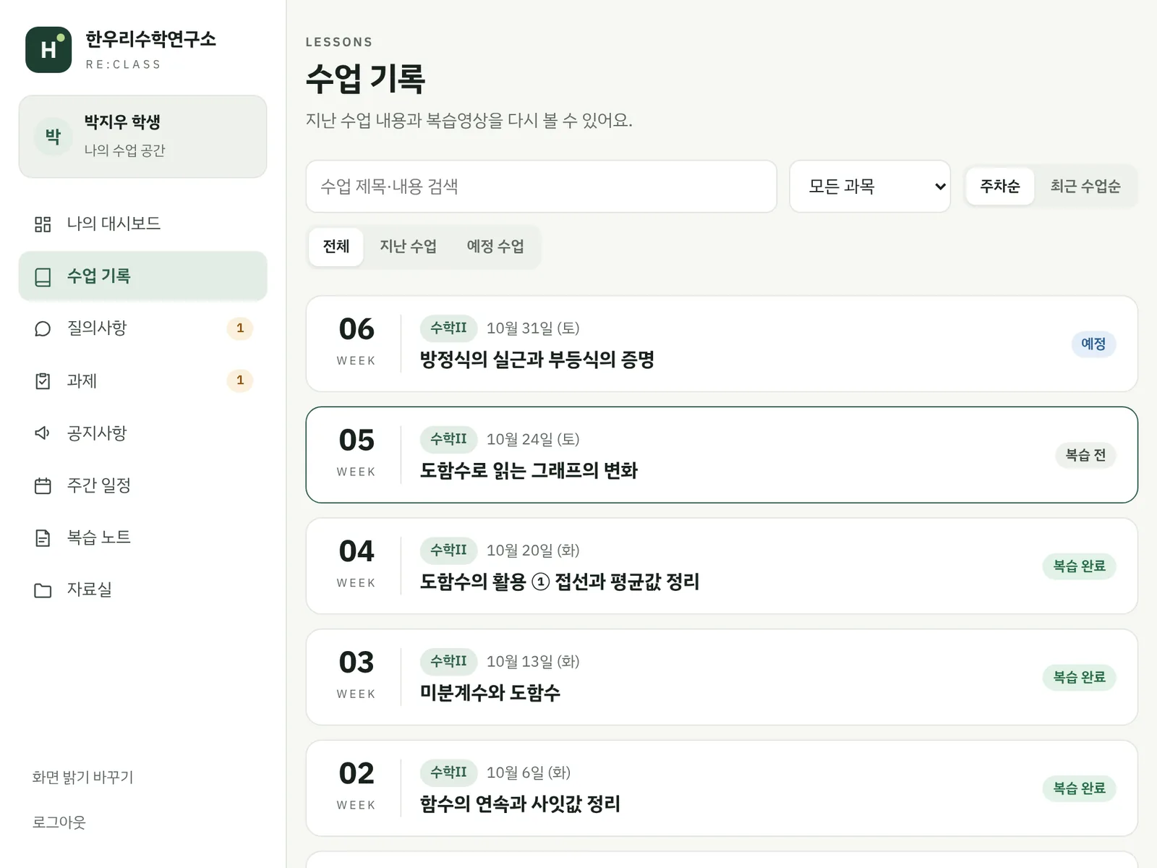Viewport: 1157px width, 868px height.
Task: Switch to the 예정 수업 tab
Action: pyautogui.click(x=495, y=247)
